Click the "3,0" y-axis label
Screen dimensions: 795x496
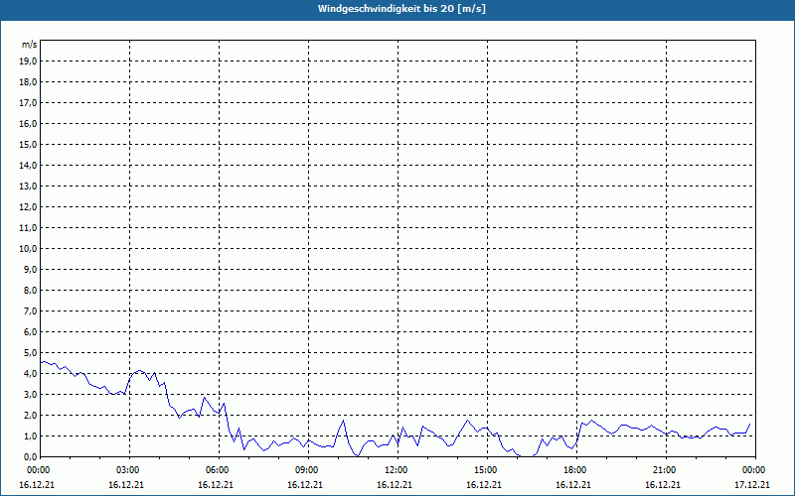pyautogui.click(x=30, y=394)
